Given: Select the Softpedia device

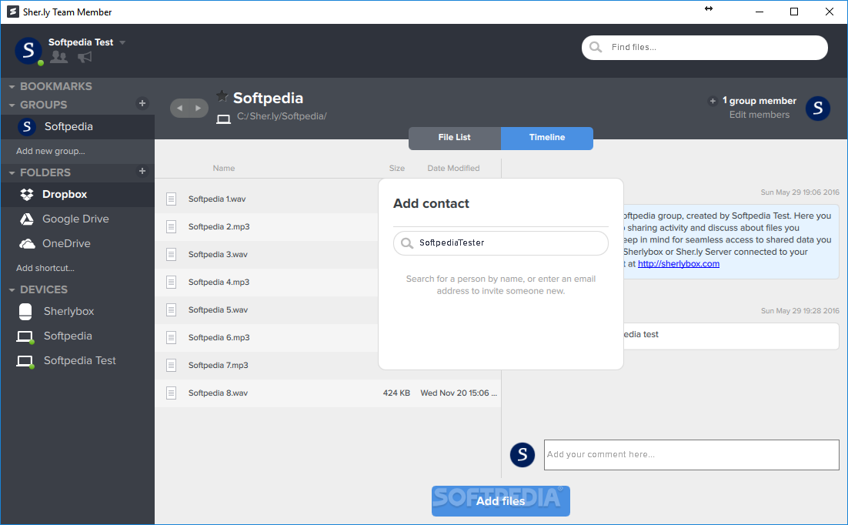Looking at the screenshot, I should (78, 336).
